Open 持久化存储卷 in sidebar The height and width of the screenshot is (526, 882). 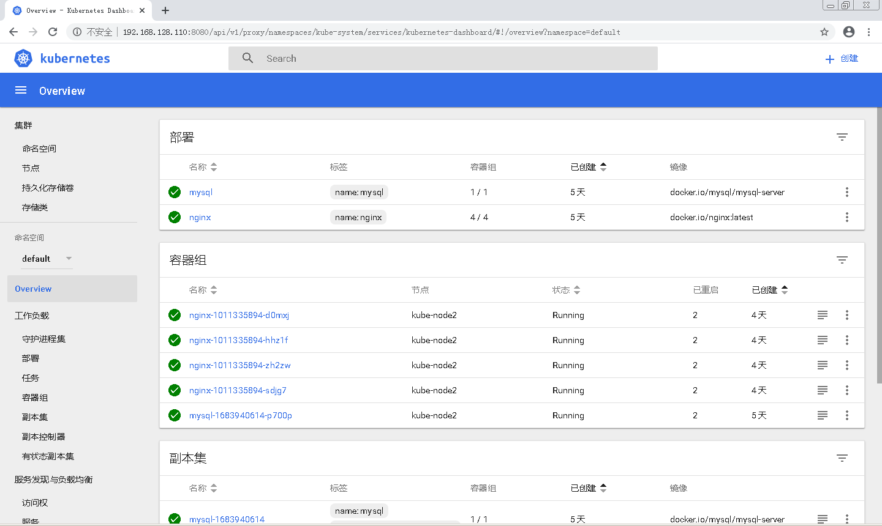pos(48,188)
